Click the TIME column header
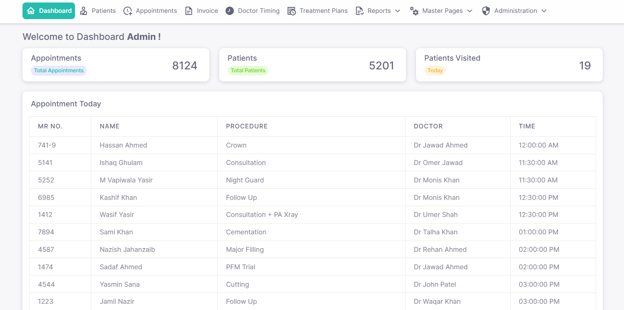The width and height of the screenshot is (624, 310). click(x=527, y=126)
